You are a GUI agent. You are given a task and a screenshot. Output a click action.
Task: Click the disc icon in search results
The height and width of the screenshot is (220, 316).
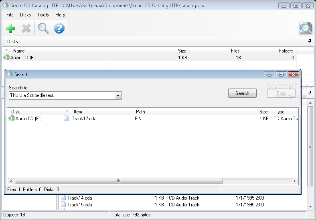(12, 119)
